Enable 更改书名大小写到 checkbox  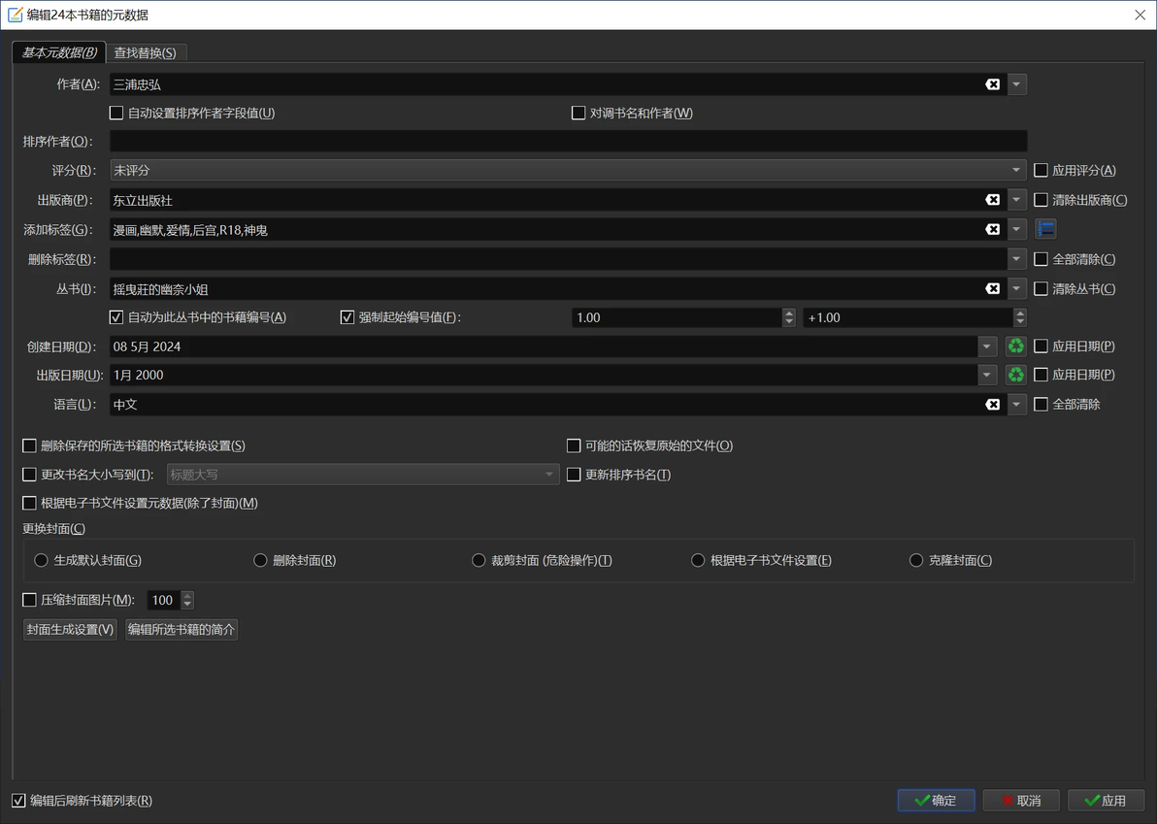pos(29,475)
